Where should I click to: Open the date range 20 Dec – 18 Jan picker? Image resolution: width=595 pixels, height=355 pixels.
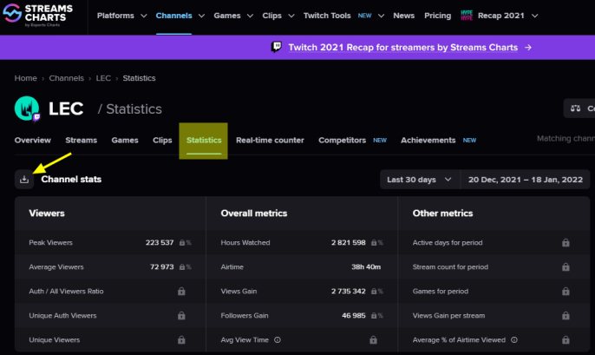click(x=526, y=180)
